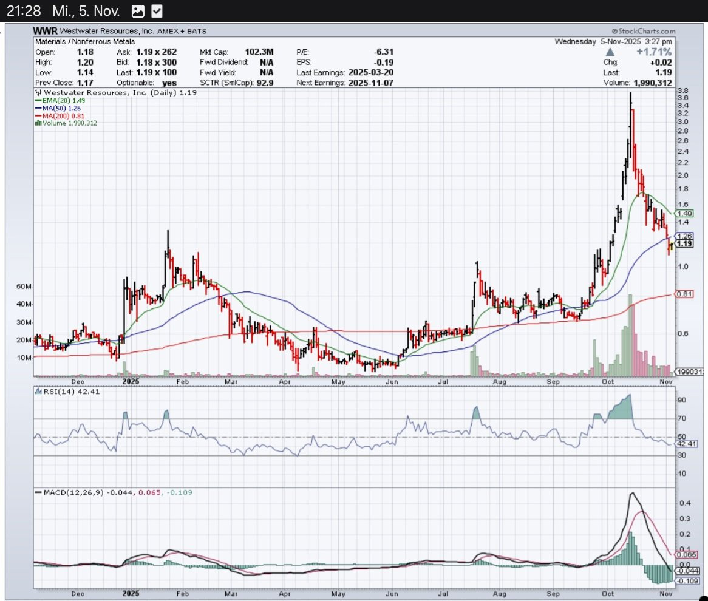Click the green volume bars icon in legend
Screen dimensions: 708x601
pos(38,123)
